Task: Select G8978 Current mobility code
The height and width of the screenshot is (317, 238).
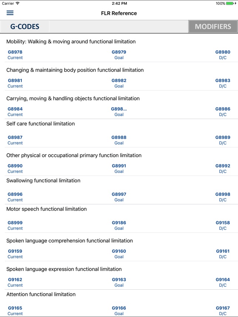Action: (15, 55)
